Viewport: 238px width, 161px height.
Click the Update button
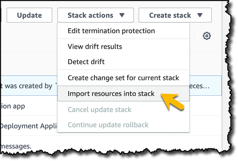pyautogui.click(x=29, y=15)
